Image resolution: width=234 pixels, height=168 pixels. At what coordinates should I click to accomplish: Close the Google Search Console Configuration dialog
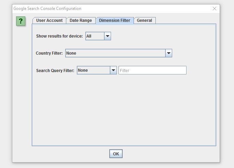215,9
